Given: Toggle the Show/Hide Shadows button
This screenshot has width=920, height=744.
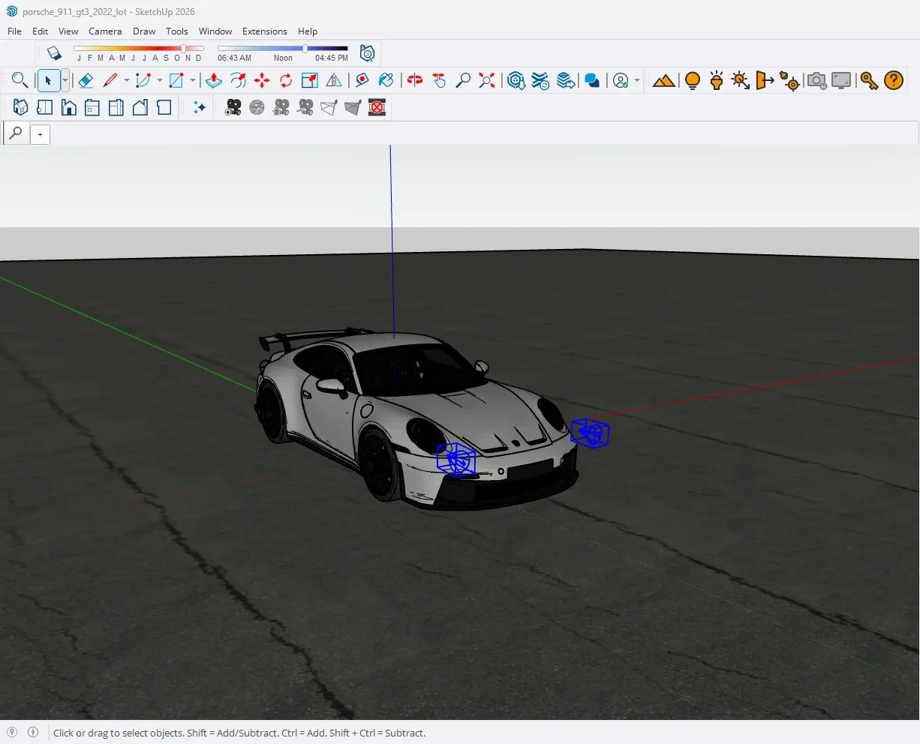Looking at the screenshot, I should [x=54, y=53].
